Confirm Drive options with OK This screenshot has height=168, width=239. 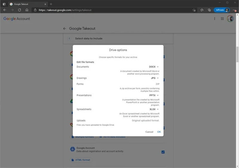coord(159,132)
